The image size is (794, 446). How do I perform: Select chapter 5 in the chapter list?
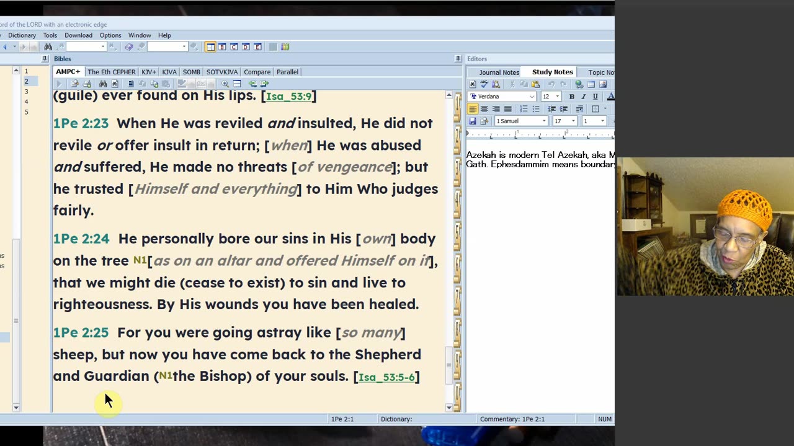(26, 112)
